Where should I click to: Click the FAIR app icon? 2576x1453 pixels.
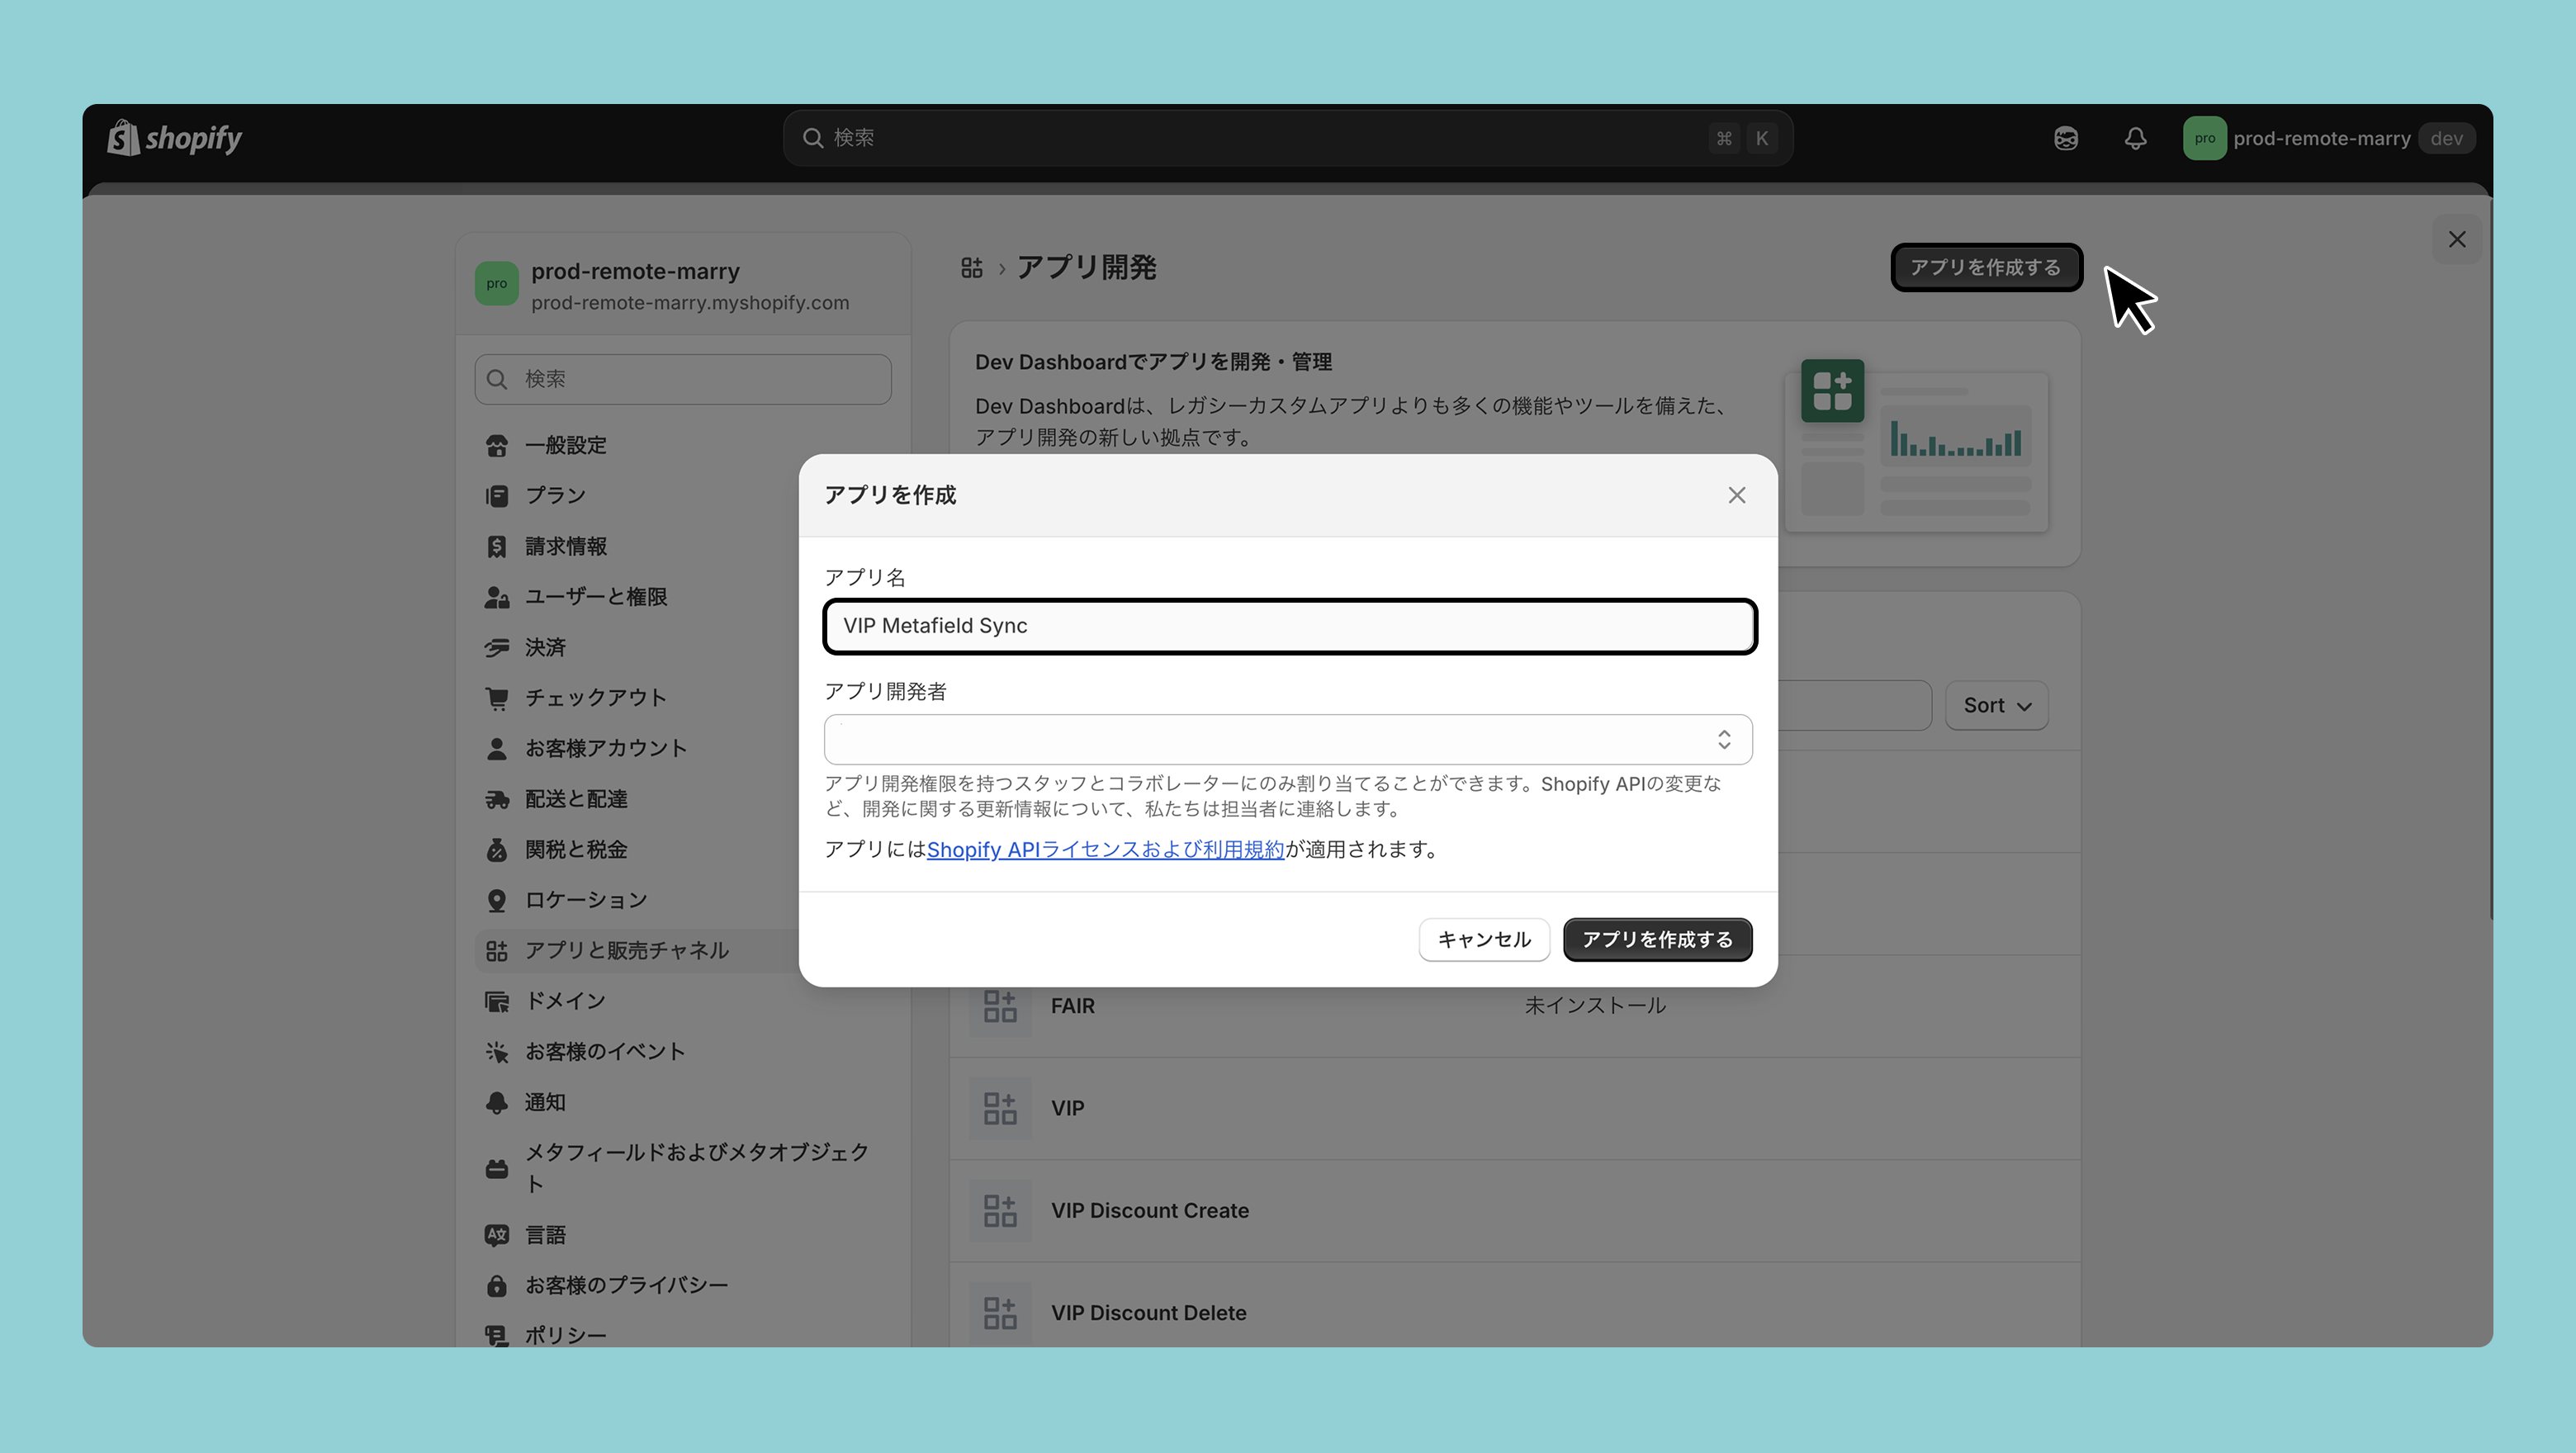(x=999, y=1006)
